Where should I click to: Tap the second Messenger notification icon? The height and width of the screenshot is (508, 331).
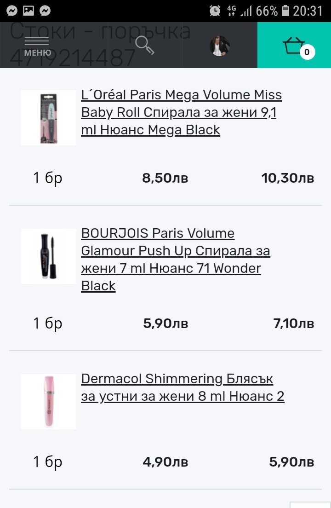coord(45,11)
